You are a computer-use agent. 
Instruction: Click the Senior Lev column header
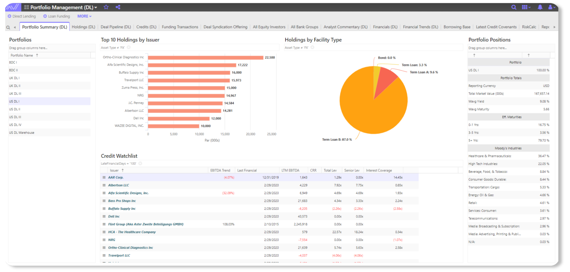[352, 170]
